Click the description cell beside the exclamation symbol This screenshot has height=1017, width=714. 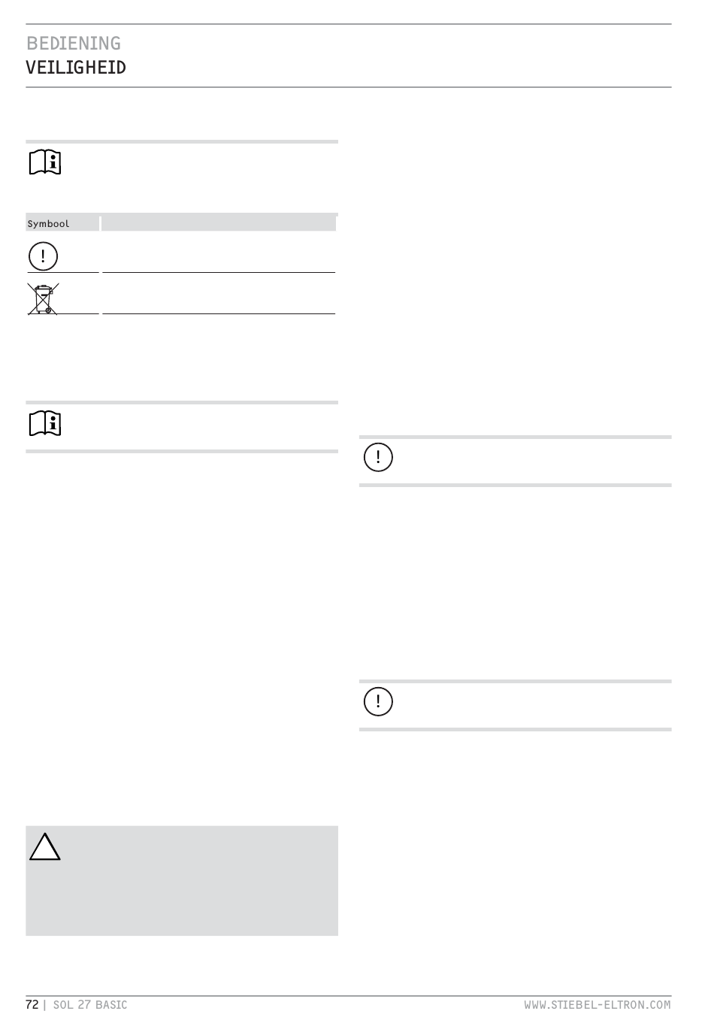click(x=218, y=253)
